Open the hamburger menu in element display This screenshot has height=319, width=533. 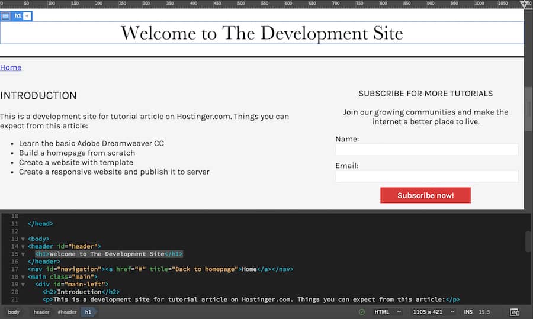[5, 16]
